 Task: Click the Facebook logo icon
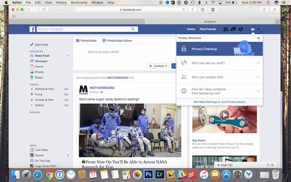[32, 29]
